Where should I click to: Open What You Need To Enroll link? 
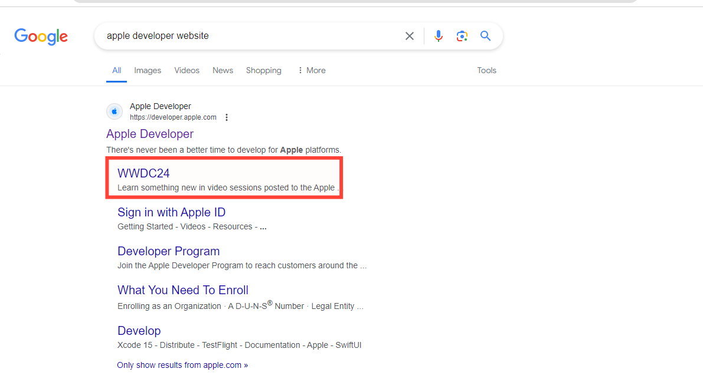183,290
